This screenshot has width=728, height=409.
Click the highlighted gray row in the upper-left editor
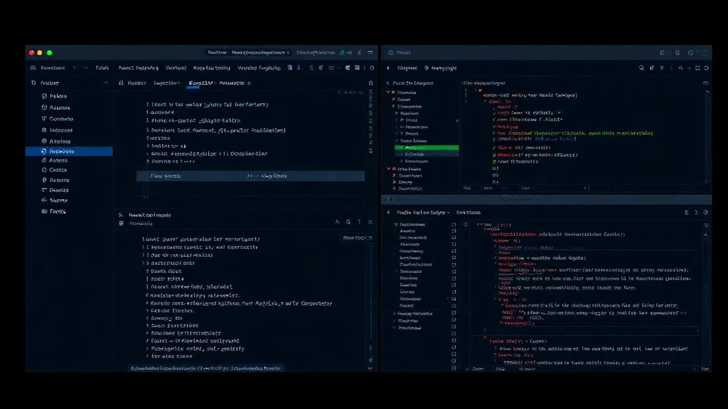(x=250, y=176)
